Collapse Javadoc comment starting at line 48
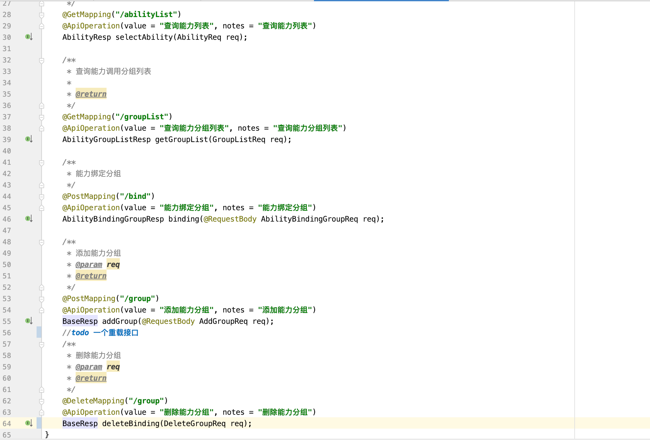650x440 pixels. (x=42, y=242)
